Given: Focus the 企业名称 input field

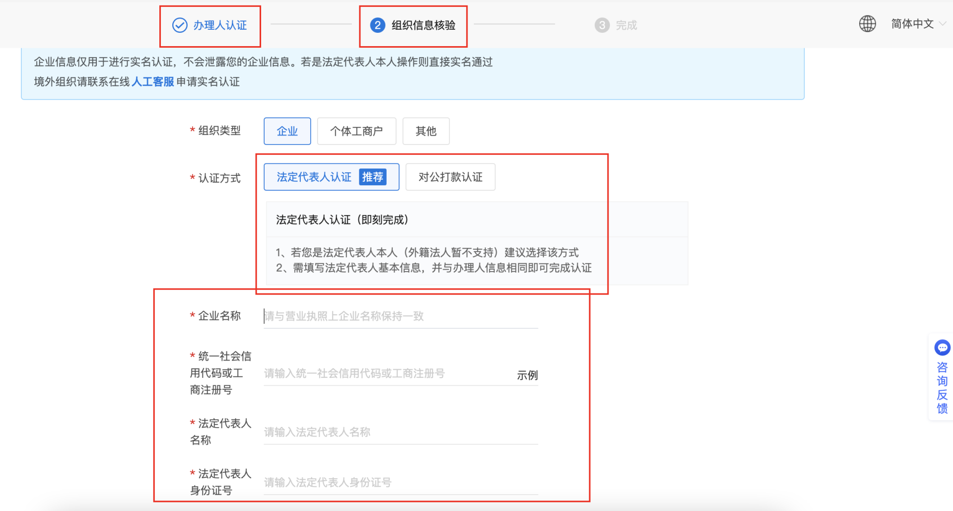Looking at the screenshot, I should point(400,316).
